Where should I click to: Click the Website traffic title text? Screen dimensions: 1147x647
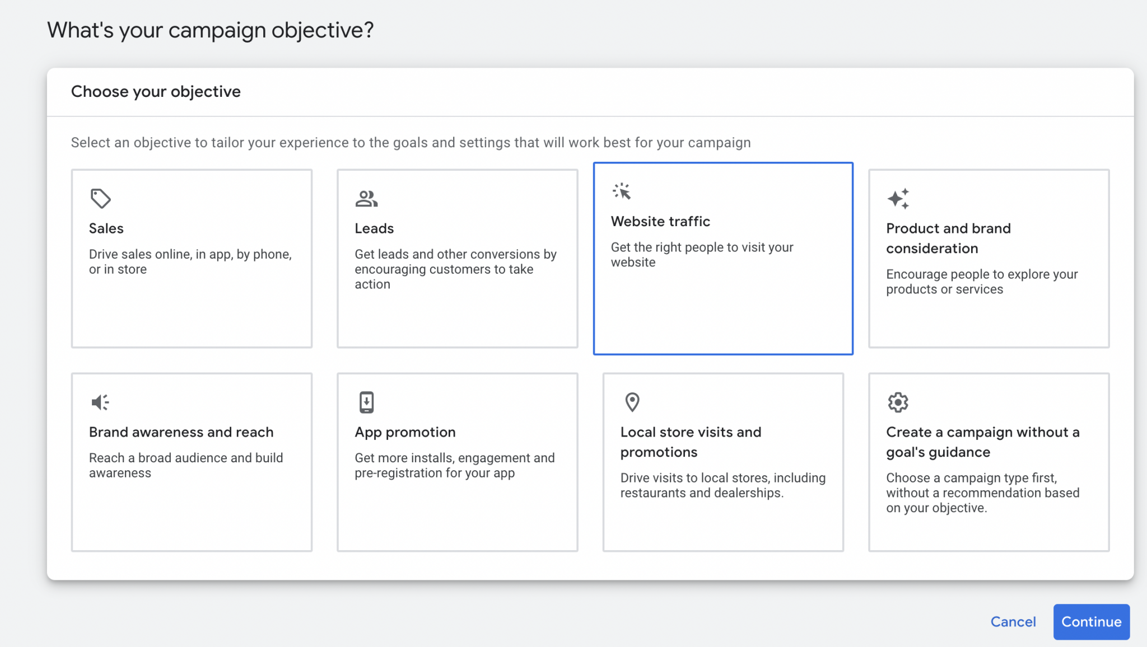(x=660, y=221)
